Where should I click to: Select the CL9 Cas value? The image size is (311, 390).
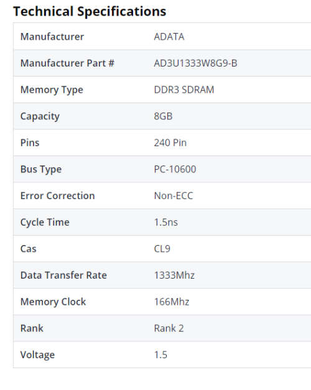[x=162, y=249]
